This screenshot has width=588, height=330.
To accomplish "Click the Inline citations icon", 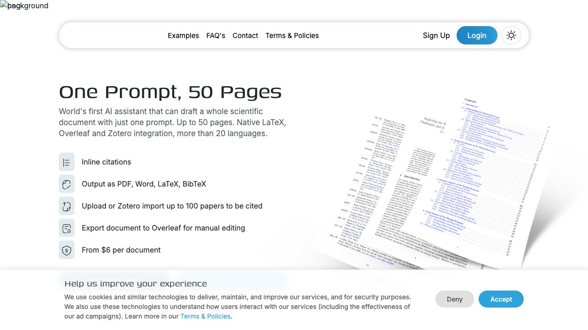I will [x=67, y=162].
